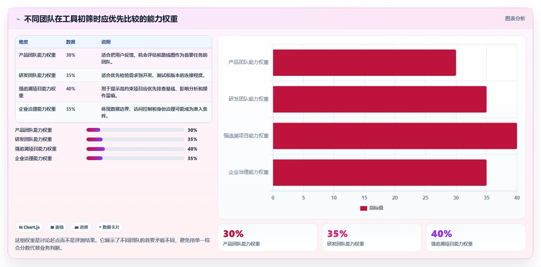This screenshot has height=267, width=541.
Task: Click the 研发团队能力权重 progress bar
Action: pyautogui.click(x=136, y=139)
